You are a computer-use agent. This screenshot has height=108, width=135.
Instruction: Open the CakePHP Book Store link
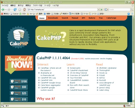click(x=79, y=90)
